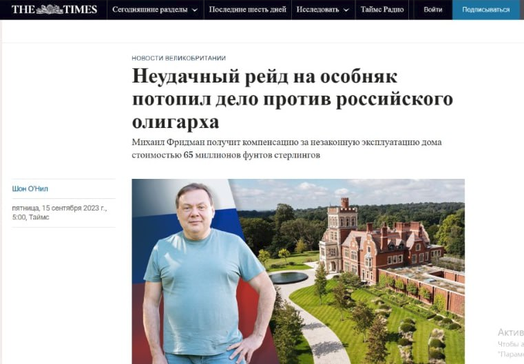Click the publication date пятница 15 сентября
This screenshot has width=524, height=364.
coord(59,213)
